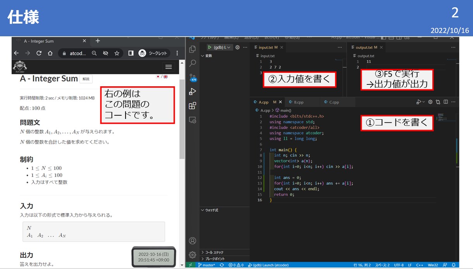Image resolution: width=473 pixels, height=269 pixels.
Task: Expand the コール スタック call stack section
Action: click(224, 252)
